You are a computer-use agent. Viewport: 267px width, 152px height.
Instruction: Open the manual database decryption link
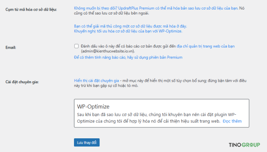pyautogui.click(x=130, y=26)
